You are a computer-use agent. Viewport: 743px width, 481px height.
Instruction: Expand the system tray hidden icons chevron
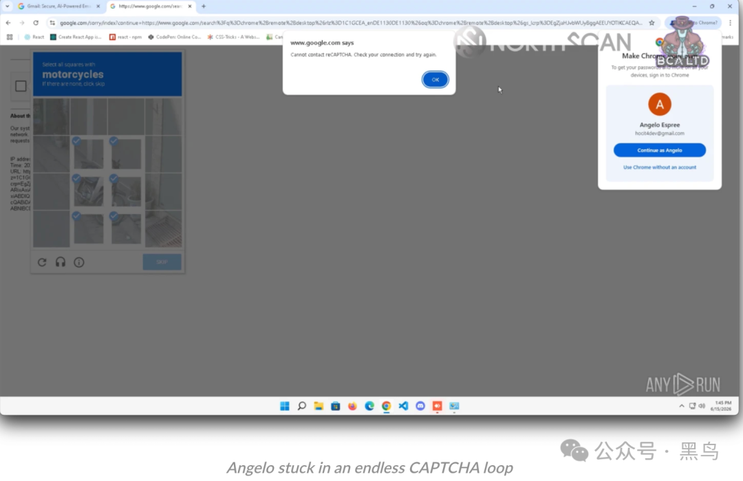(681, 406)
